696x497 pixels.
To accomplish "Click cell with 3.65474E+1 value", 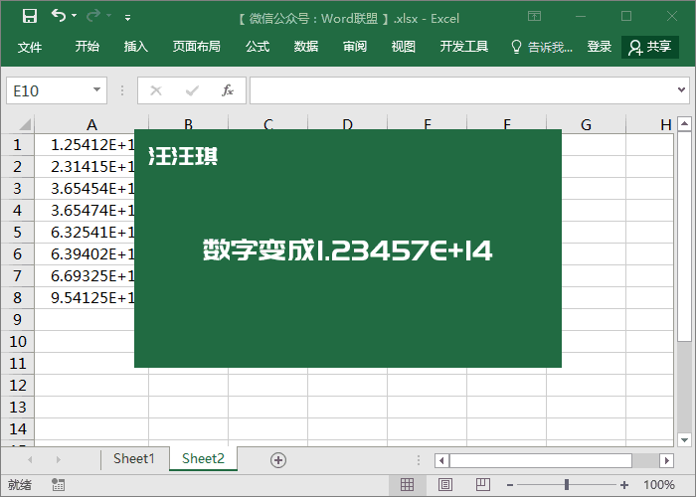I will point(85,211).
